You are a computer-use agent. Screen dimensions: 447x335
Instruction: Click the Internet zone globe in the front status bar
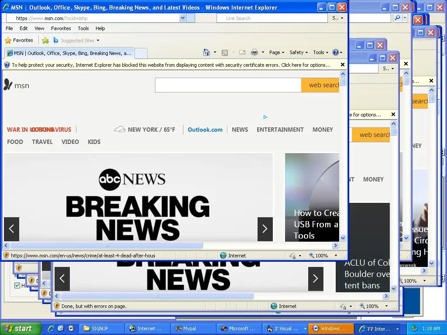point(223,256)
